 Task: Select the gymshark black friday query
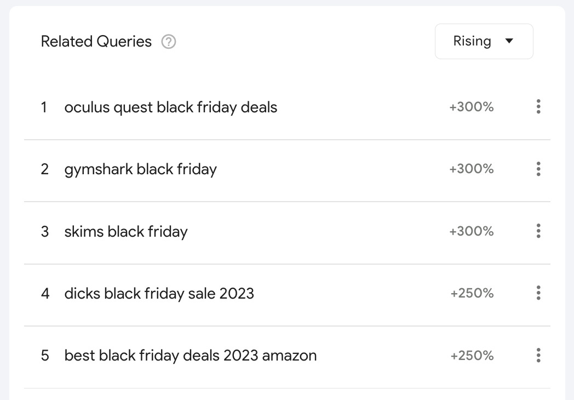tap(141, 169)
